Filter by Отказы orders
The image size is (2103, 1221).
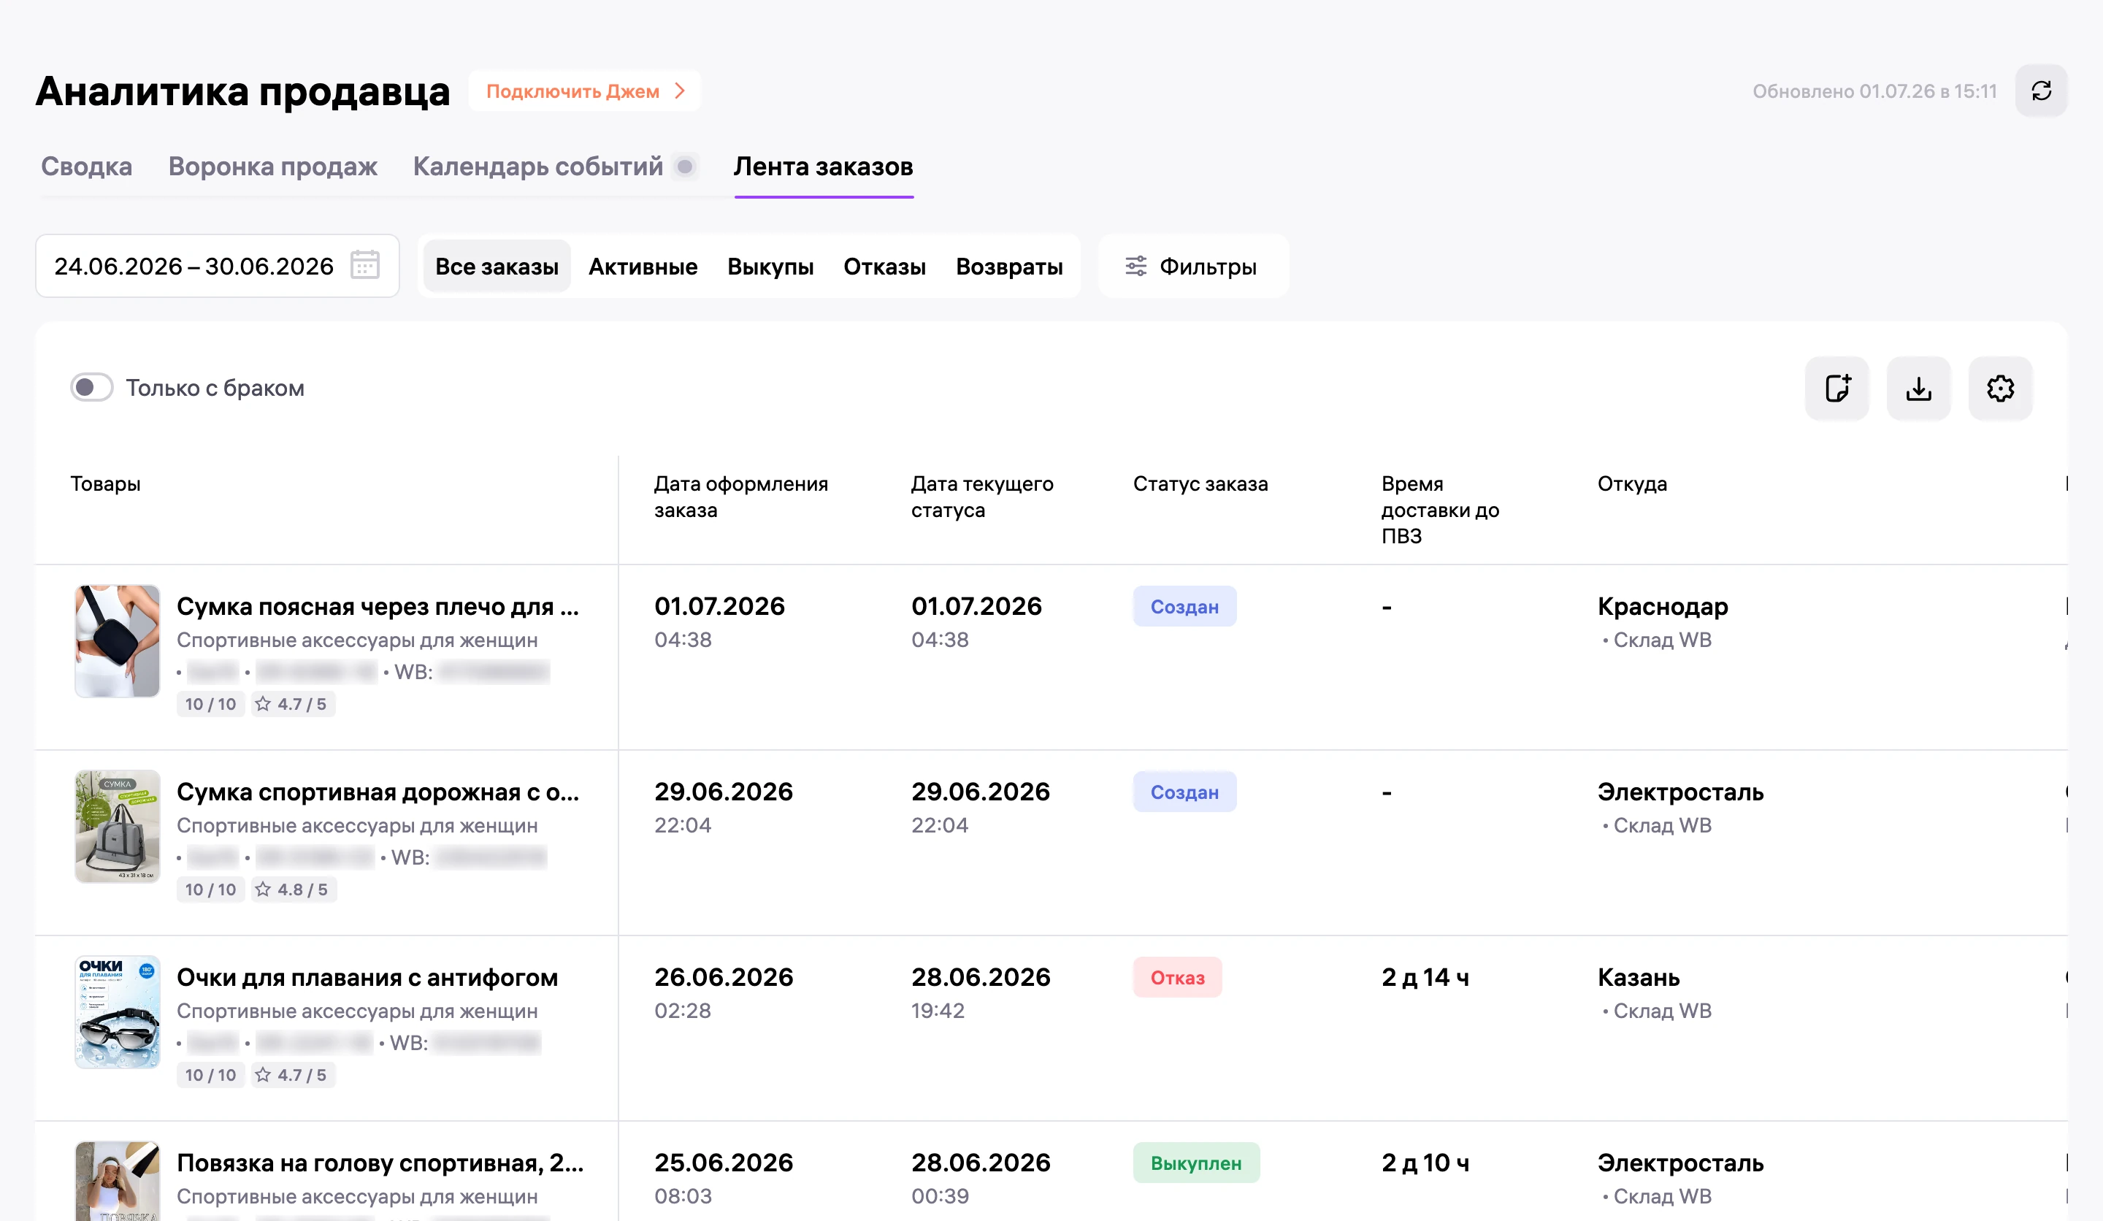tap(884, 267)
